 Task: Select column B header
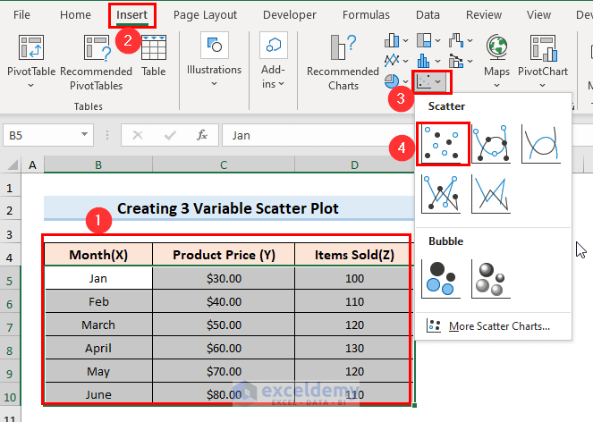point(98,165)
